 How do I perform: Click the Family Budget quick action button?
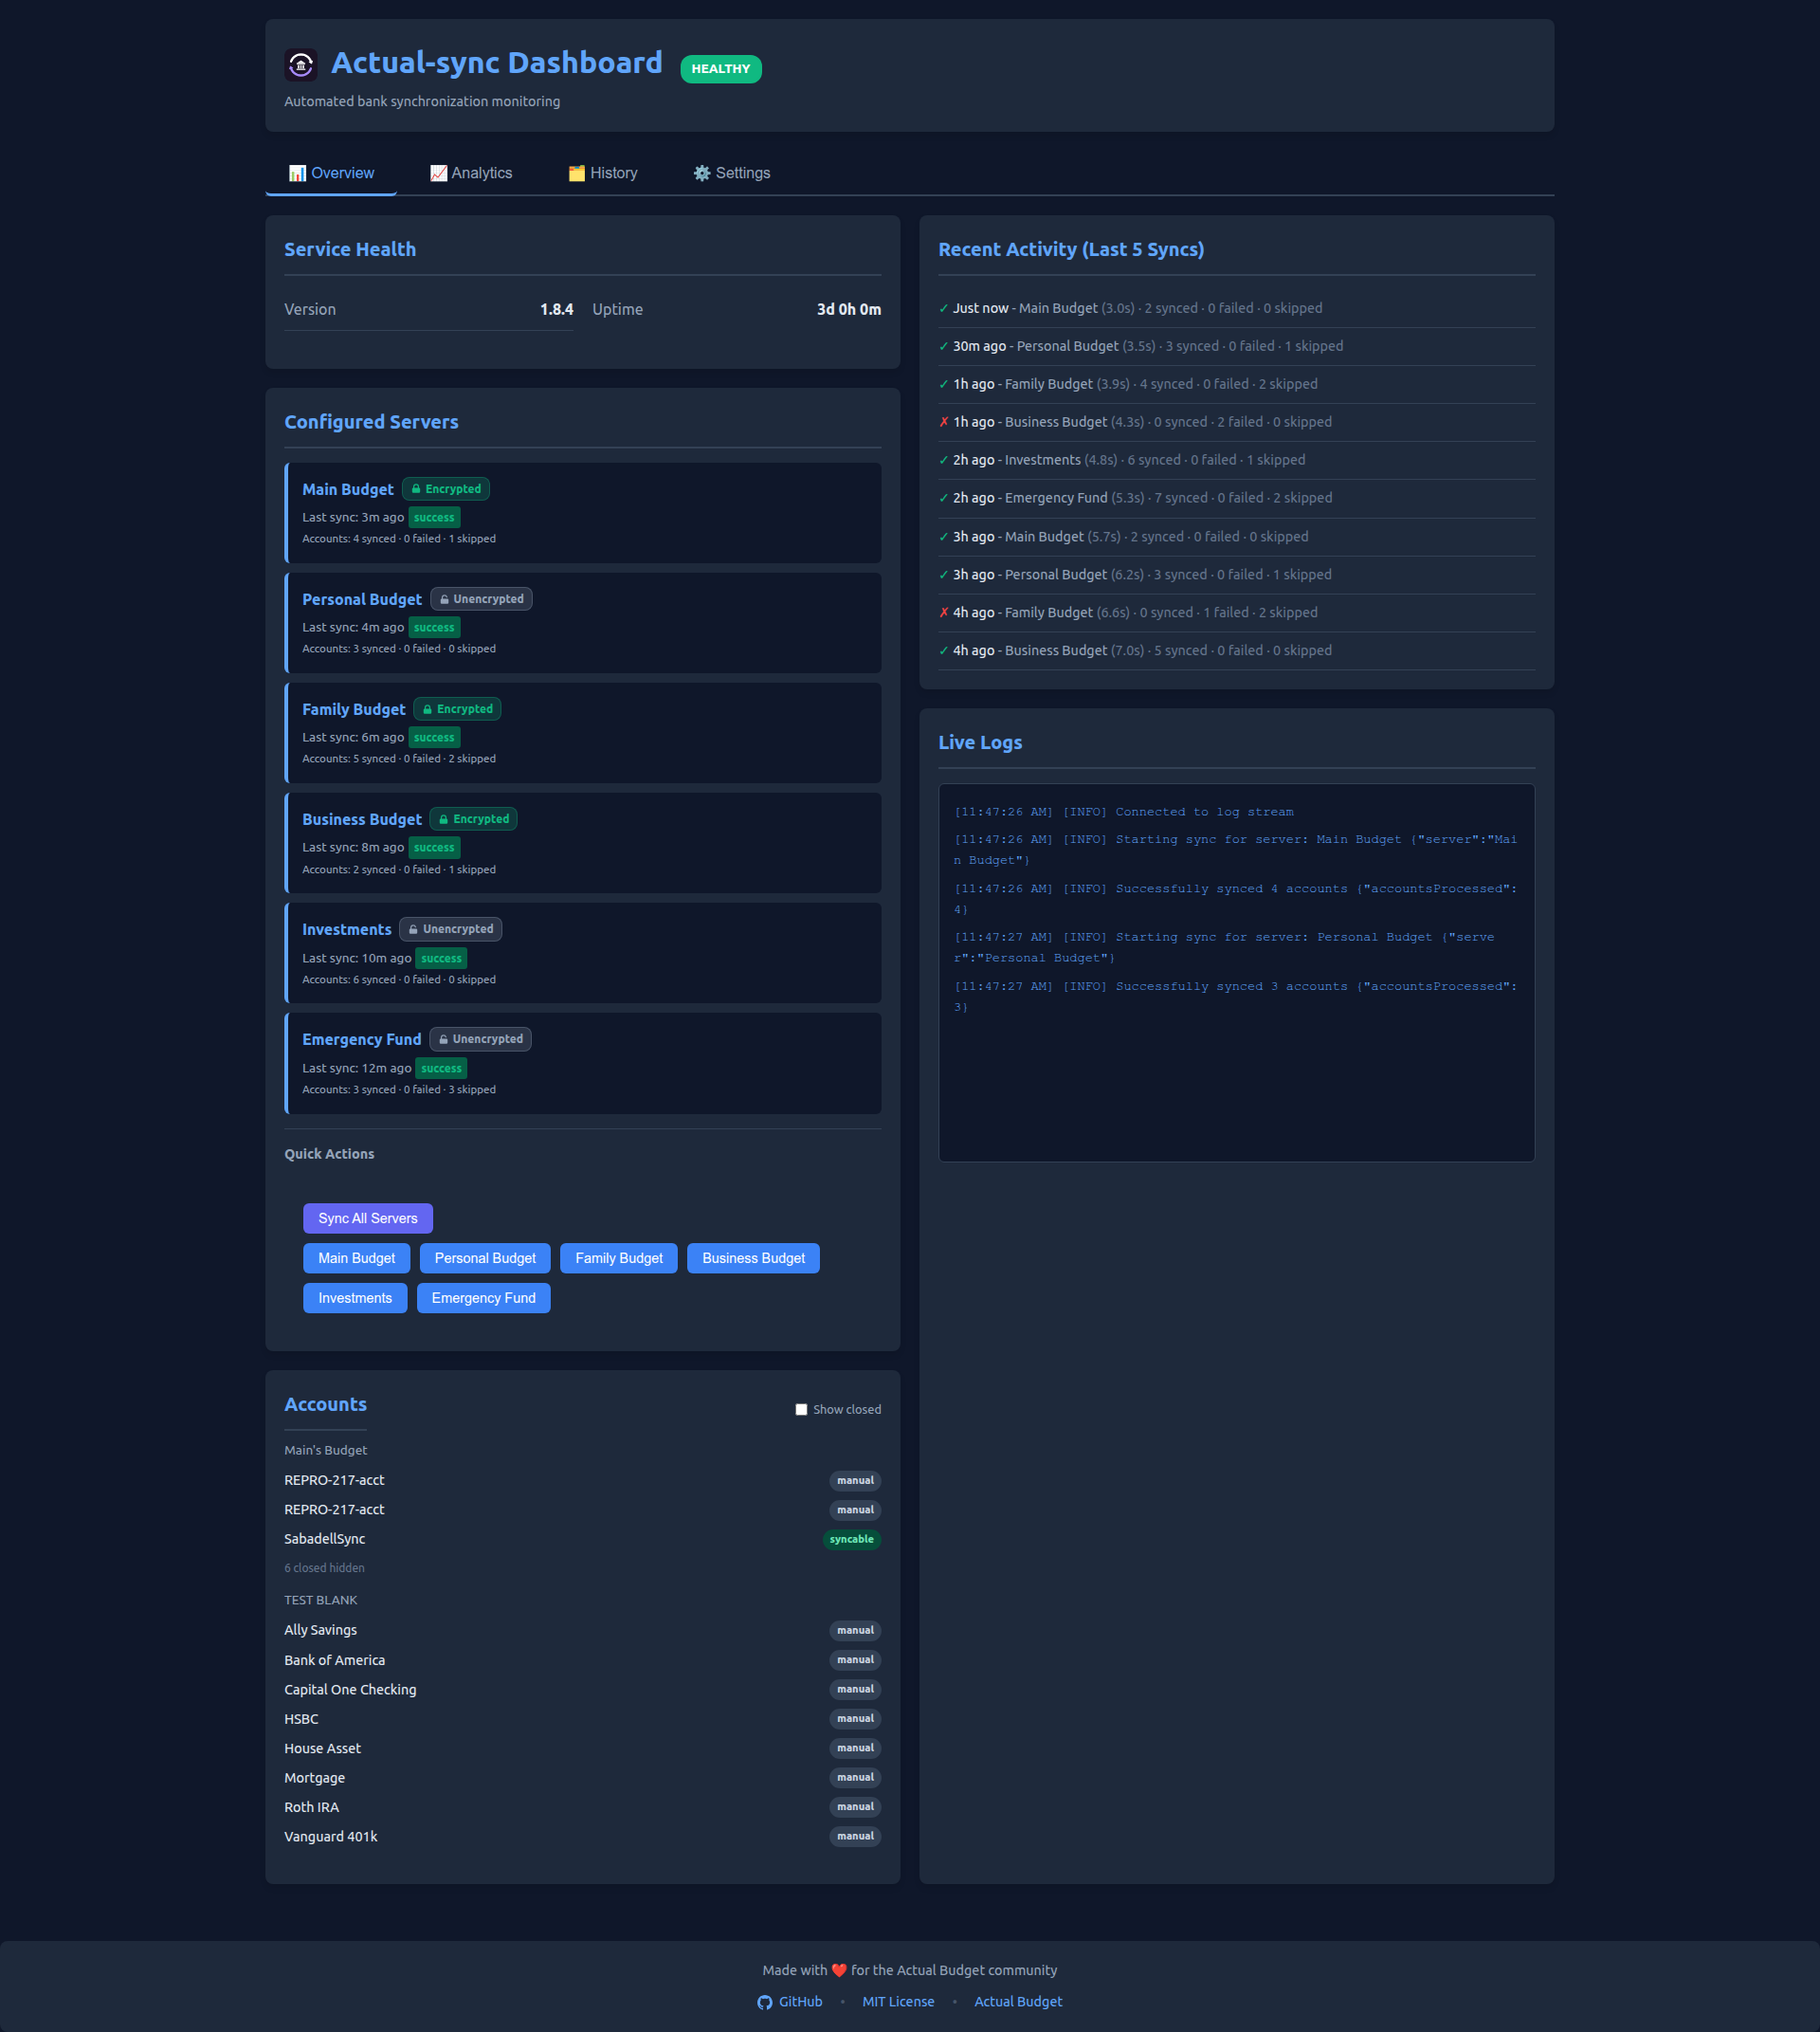point(619,1258)
